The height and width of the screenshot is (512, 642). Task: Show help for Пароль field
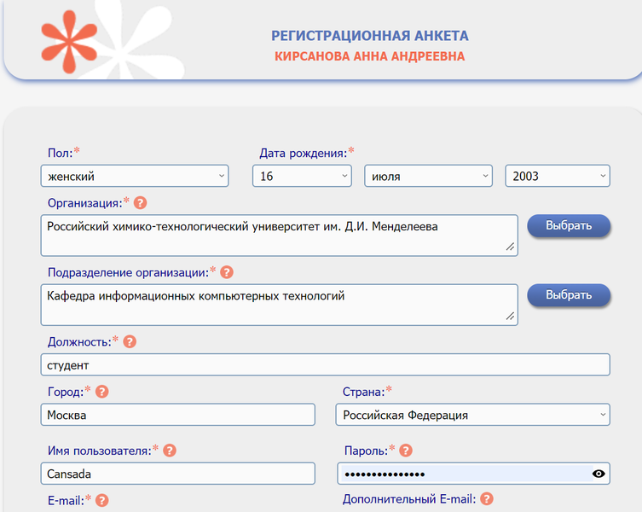click(406, 451)
